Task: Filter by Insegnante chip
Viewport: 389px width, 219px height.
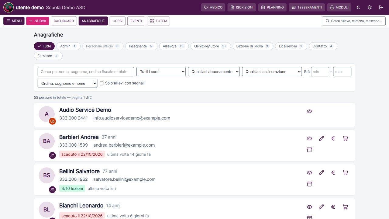Action: click(x=141, y=46)
